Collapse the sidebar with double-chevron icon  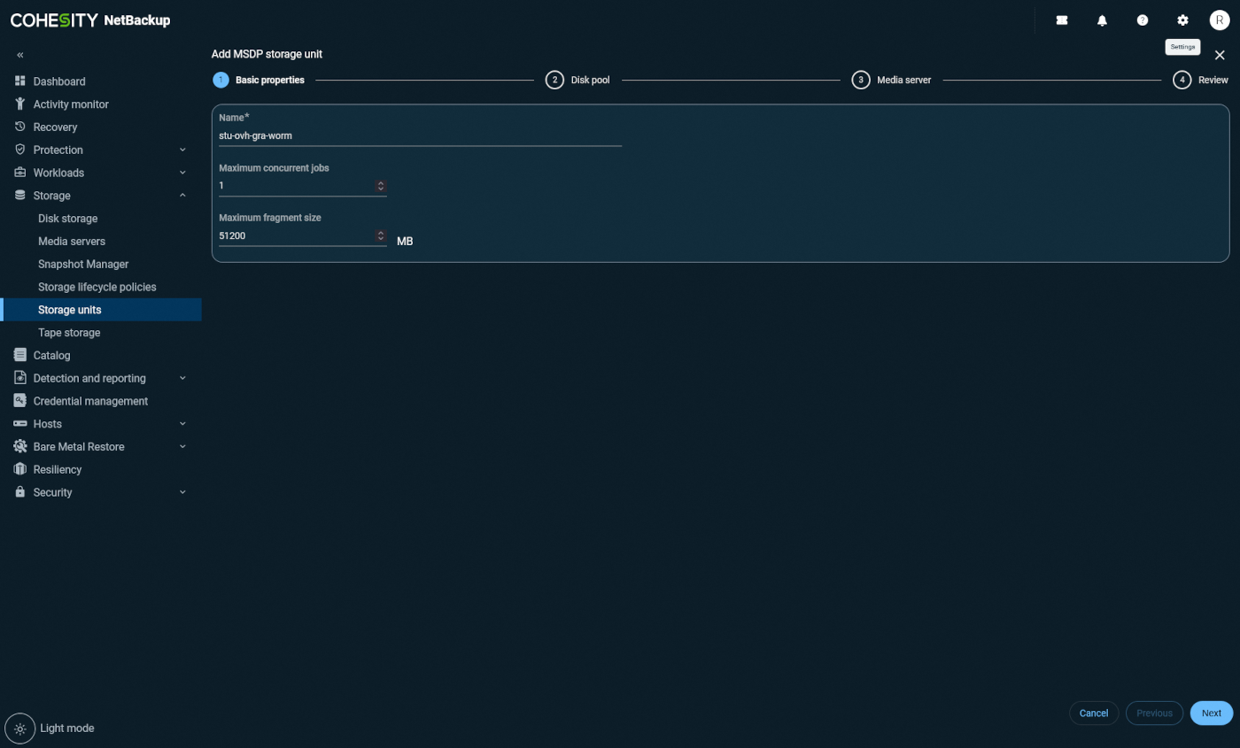tap(20, 55)
